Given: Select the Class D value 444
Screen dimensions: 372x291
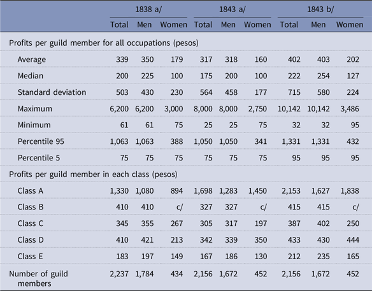Looking at the screenshot, I should [353, 240].
